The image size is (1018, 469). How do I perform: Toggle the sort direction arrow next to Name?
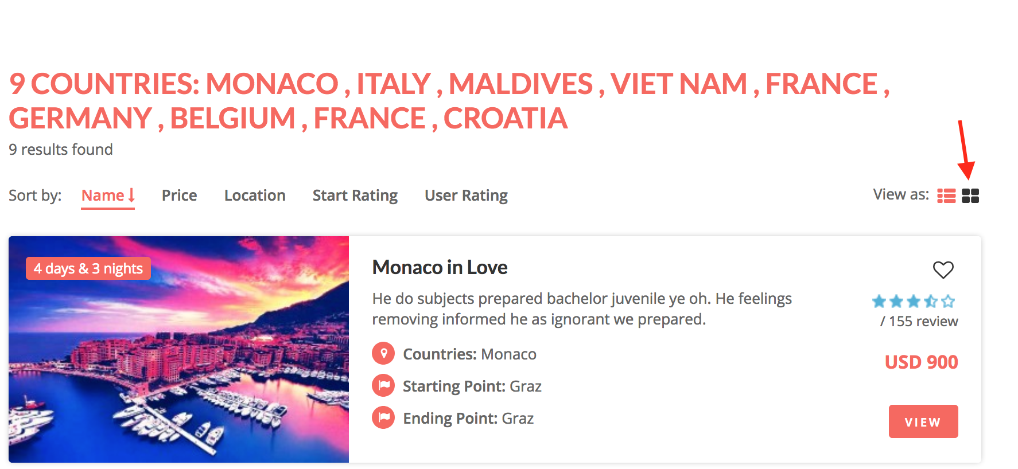131,196
